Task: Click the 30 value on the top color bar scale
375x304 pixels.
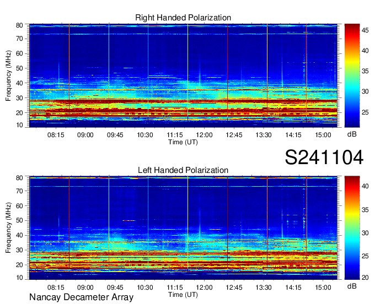Action: [x=365, y=92]
